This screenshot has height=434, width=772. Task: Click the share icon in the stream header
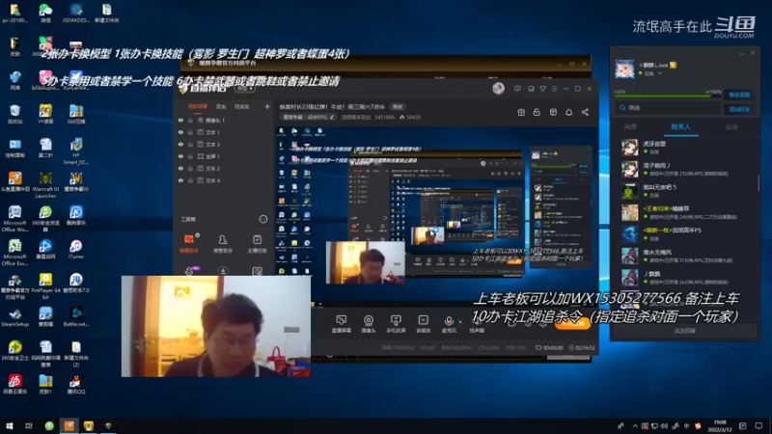[585, 112]
